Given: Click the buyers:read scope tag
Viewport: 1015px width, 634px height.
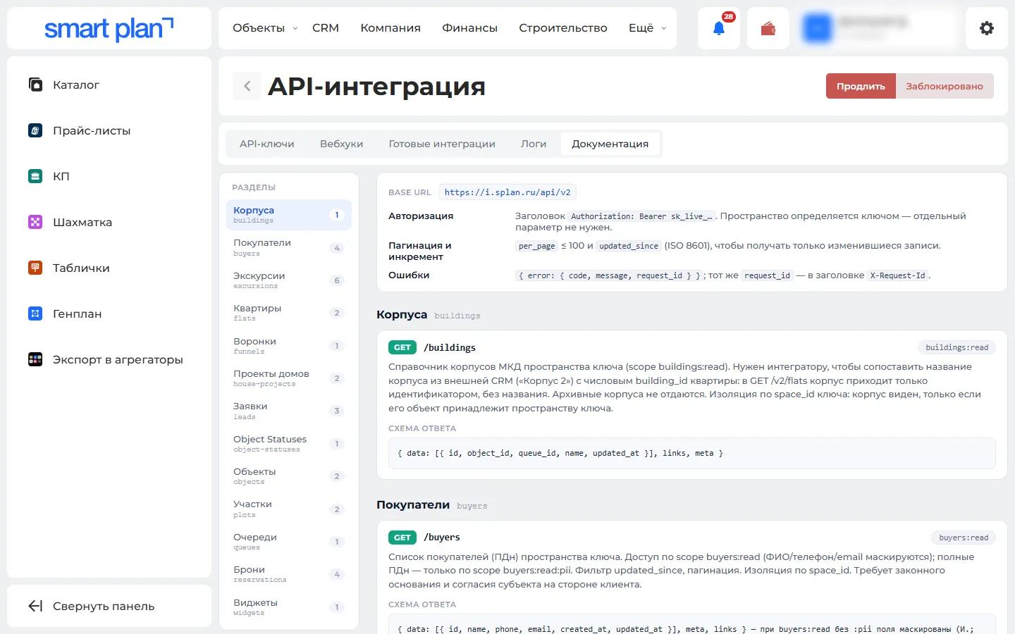Looking at the screenshot, I should click(964, 537).
